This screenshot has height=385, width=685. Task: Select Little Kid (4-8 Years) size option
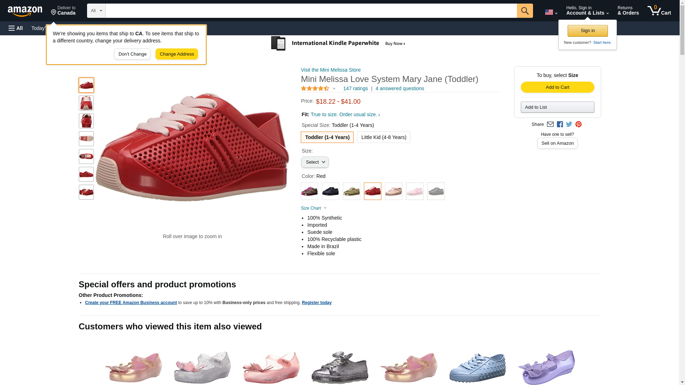pos(384,137)
